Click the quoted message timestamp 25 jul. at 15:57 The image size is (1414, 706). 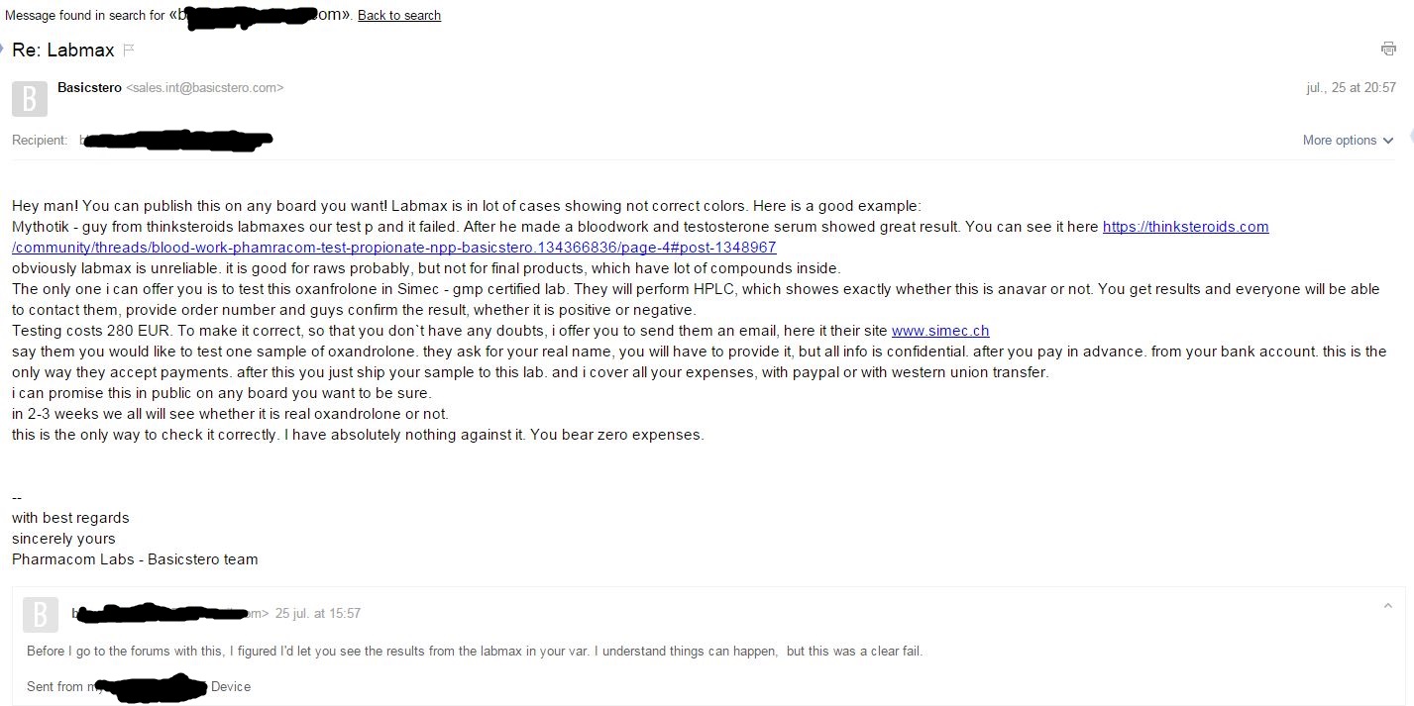point(317,614)
